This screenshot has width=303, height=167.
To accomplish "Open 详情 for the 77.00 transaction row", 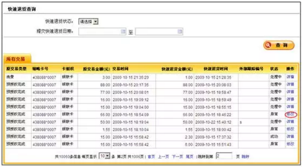I will tap(290, 92).
